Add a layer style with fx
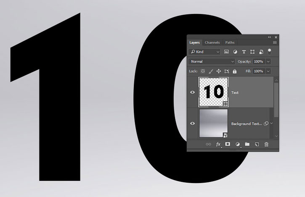This screenshot has width=305, height=197. [x=218, y=144]
